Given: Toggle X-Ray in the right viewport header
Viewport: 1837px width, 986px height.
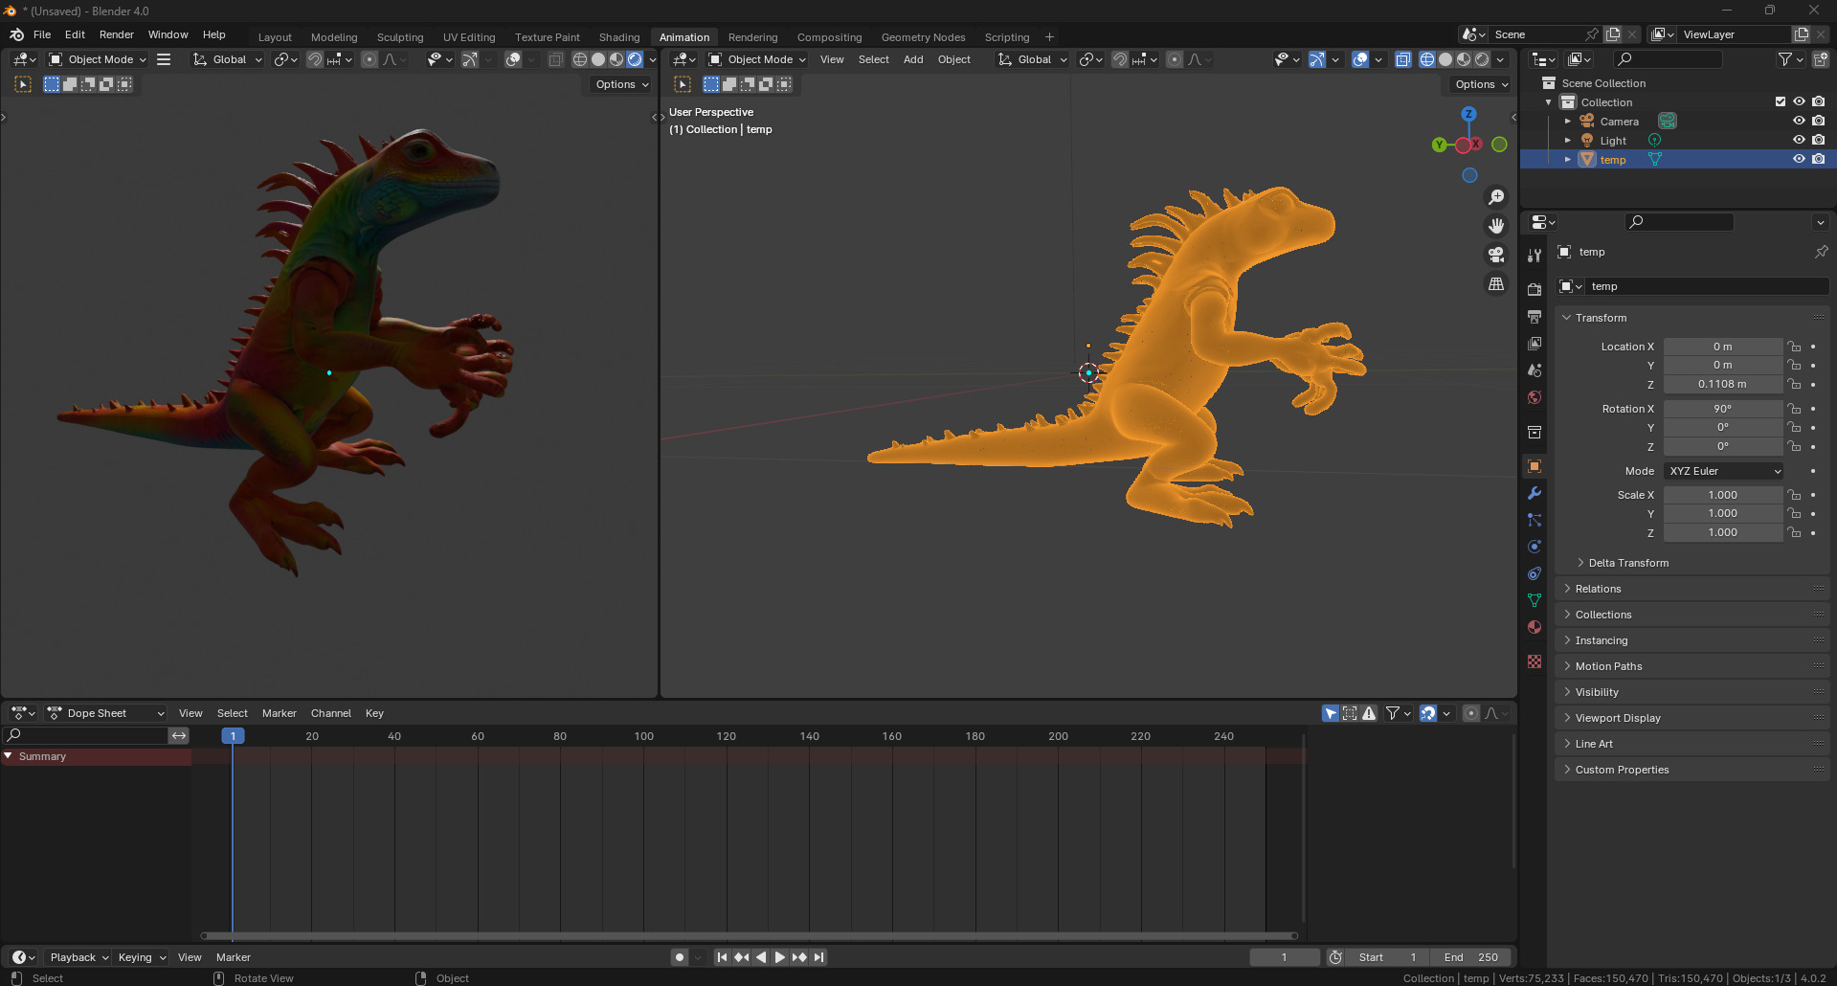Looking at the screenshot, I should tap(1402, 59).
